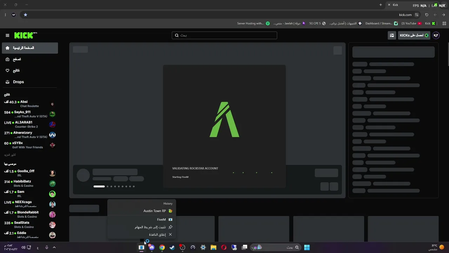
Task: Open the browser three-dot menu
Action: 5,15
